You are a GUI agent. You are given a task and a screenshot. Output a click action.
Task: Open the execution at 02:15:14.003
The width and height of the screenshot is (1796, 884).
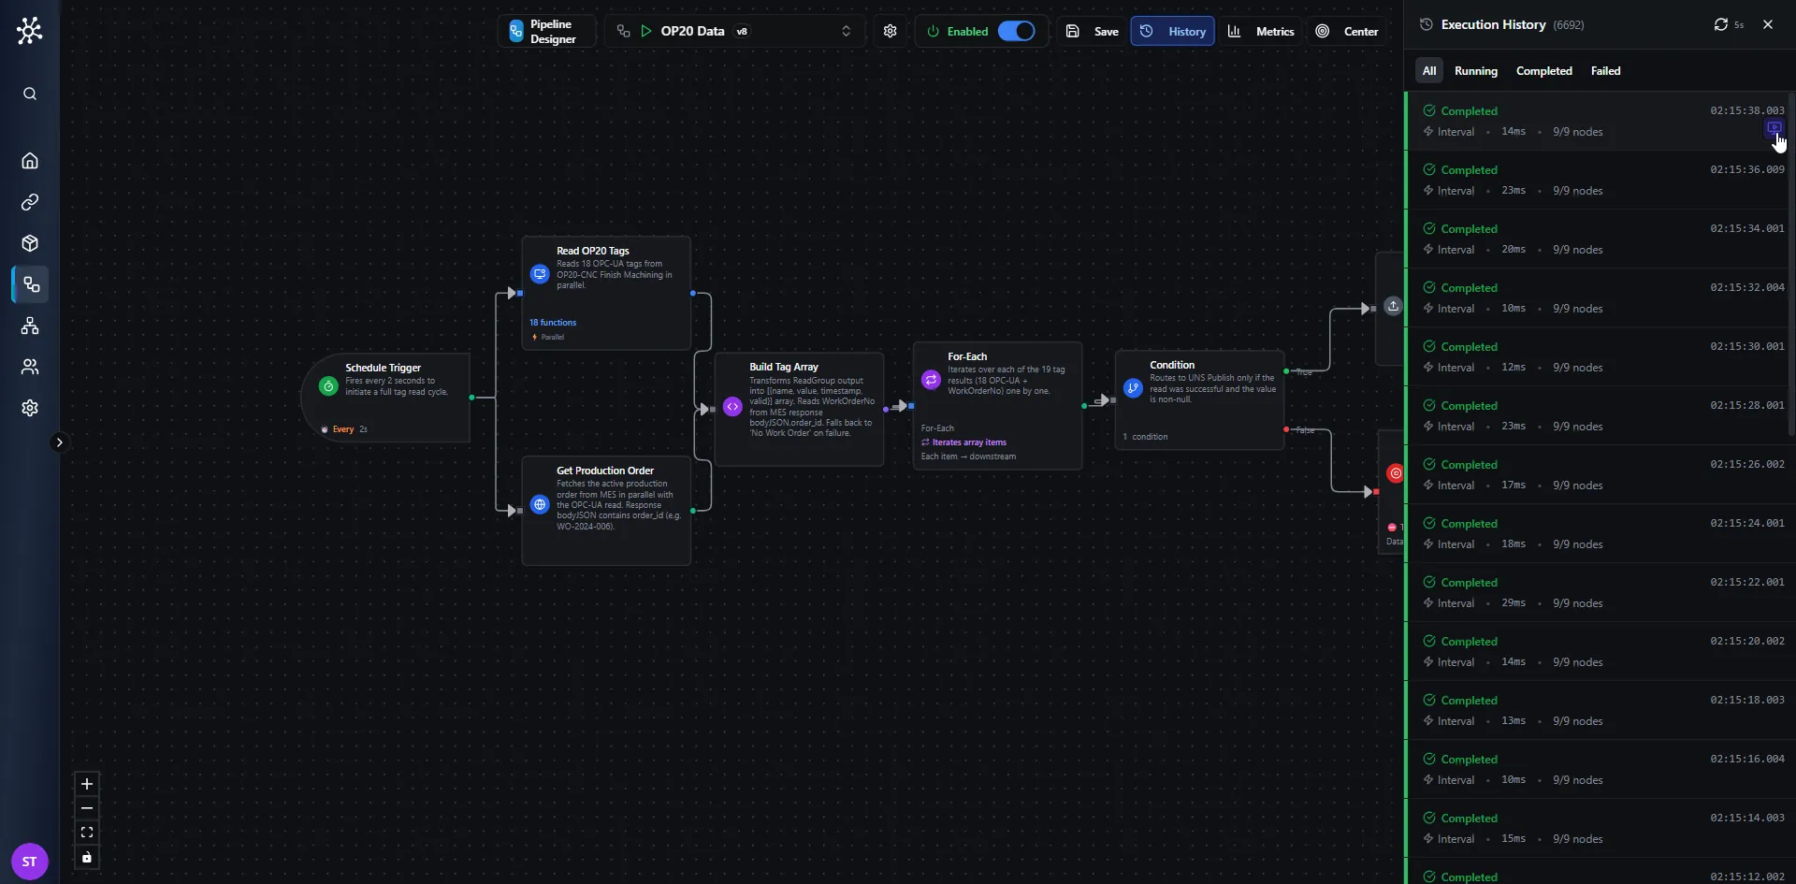[1599, 828]
